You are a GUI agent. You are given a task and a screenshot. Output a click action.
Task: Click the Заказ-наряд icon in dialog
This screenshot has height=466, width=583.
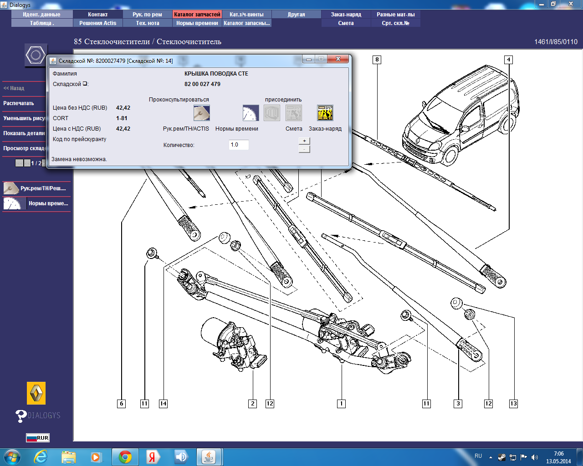click(x=325, y=113)
